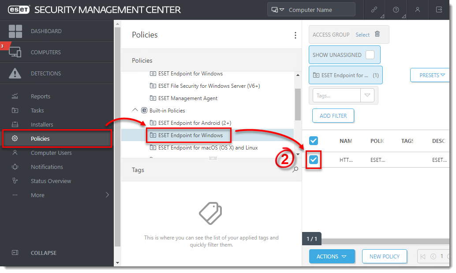Click the Computers monitor icon

pyautogui.click(x=15, y=52)
